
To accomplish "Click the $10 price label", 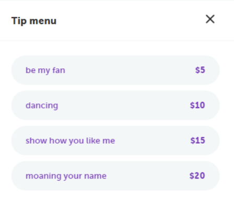I will point(197,105).
